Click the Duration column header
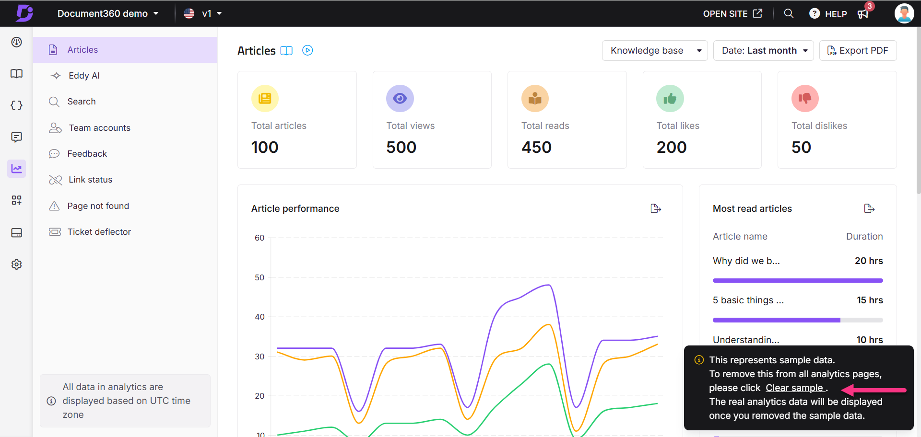Viewport: 921px width, 437px height. click(x=864, y=236)
